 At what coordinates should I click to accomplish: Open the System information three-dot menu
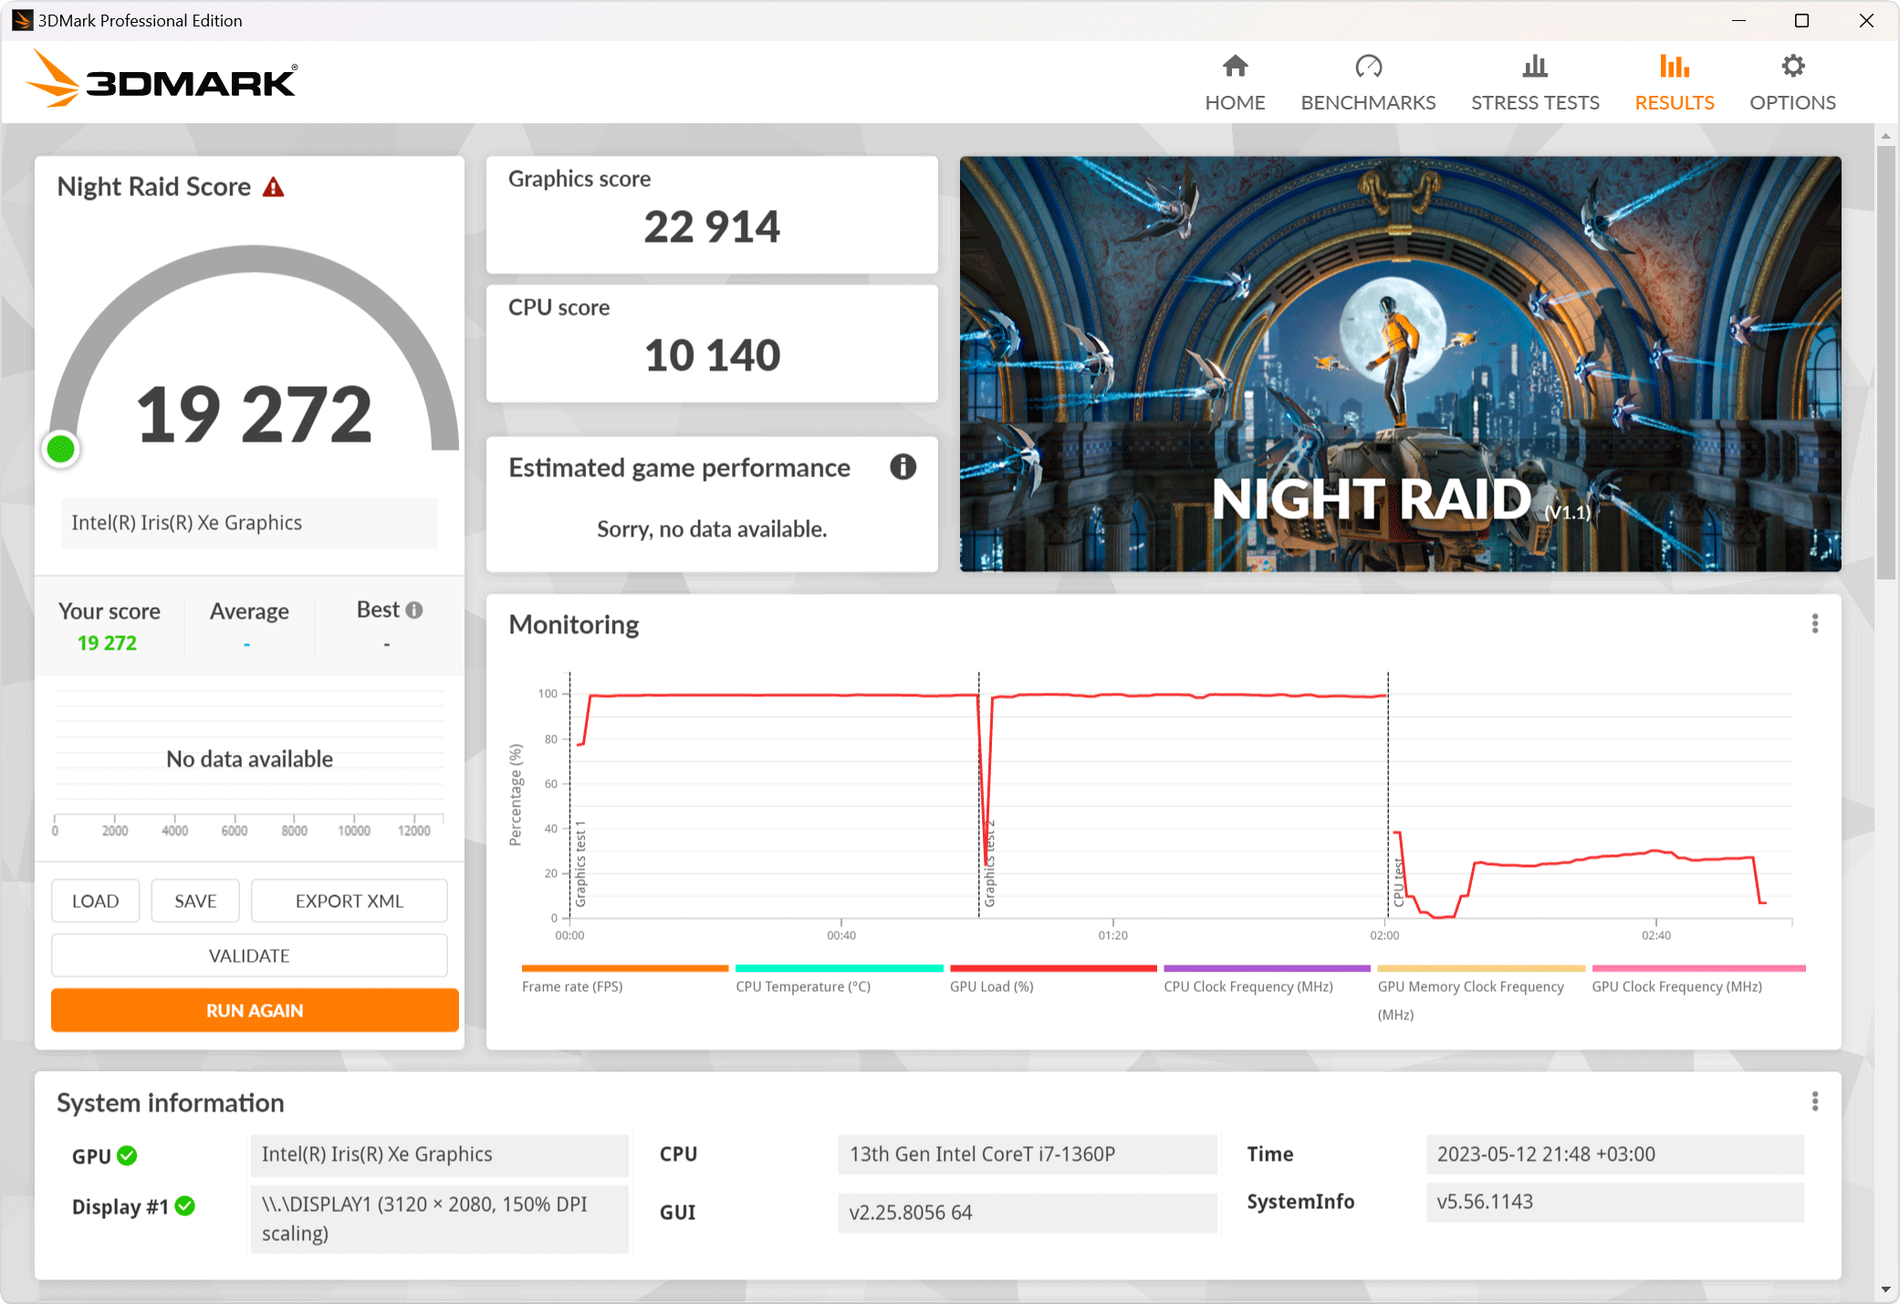tap(1814, 1101)
